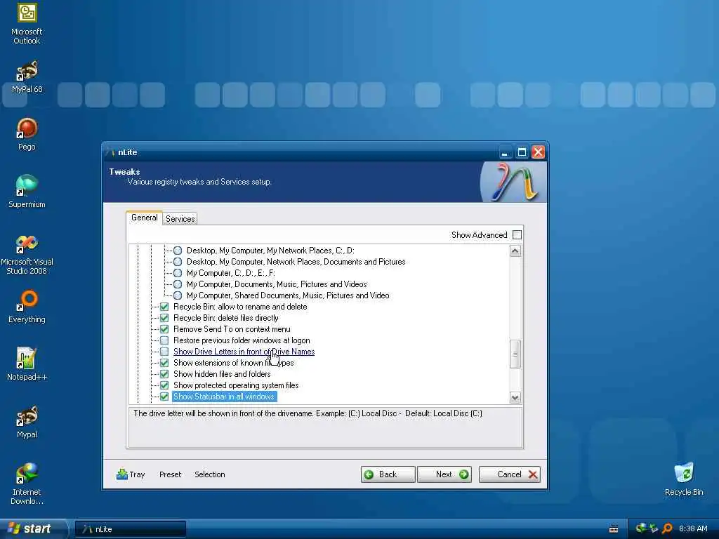Select the 'Show Statusbar in all windows' row text

(x=224, y=397)
